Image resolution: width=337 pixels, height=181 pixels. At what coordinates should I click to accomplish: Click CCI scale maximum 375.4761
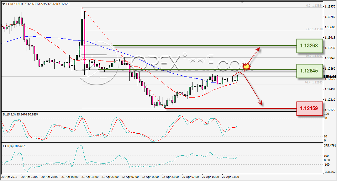tap(330, 145)
